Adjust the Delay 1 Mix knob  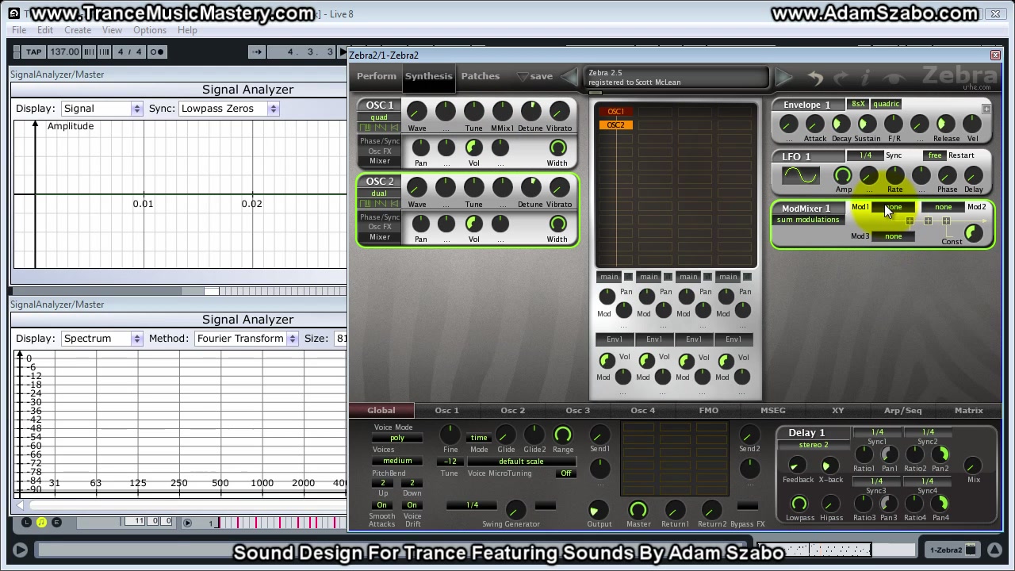[x=973, y=466]
